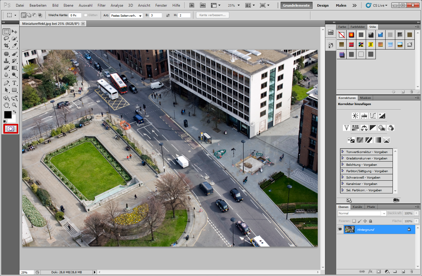Activate the Zoom magnifier tool
Screen dimensions: 422x276
(x=14, y=105)
